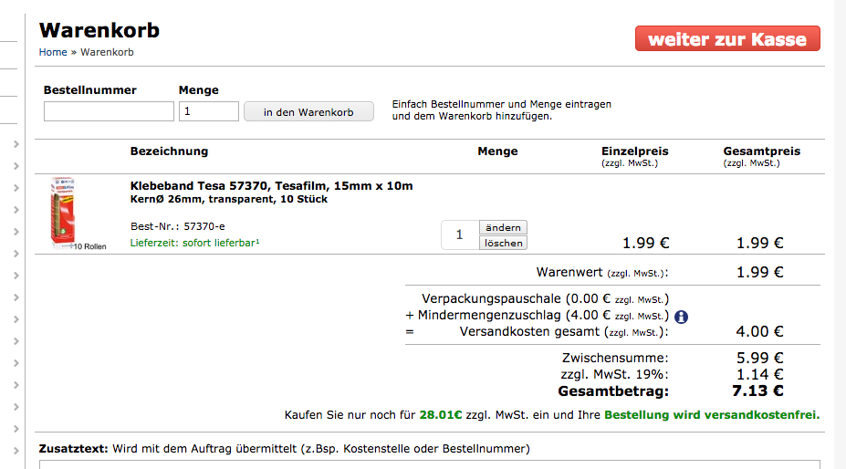
Task: Click the Gesamtbetrag value 7.13 €
Action: (757, 391)
